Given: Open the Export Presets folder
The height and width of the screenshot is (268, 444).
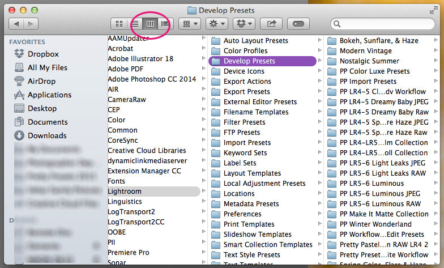Looking at the screenshot, I should [x=246, y=92].
